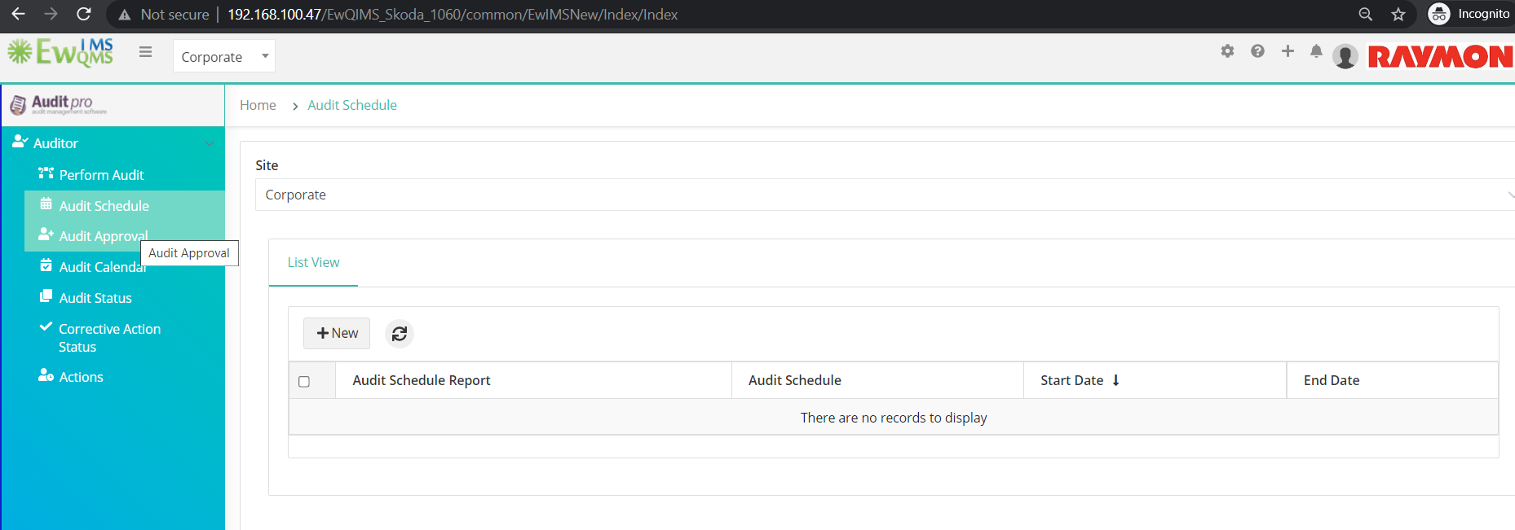Click the Auditor user icon in the sidebar
This screenshot has height=530, width=1515.
[20, 142]
